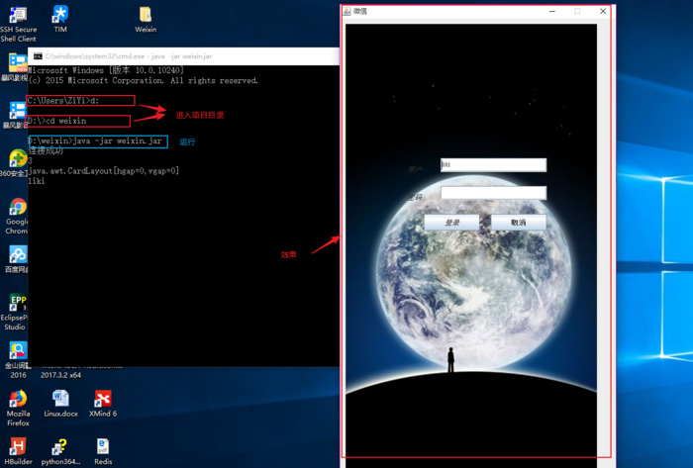Click the Java icon in the 微信 window title

(x=346, y=11)
